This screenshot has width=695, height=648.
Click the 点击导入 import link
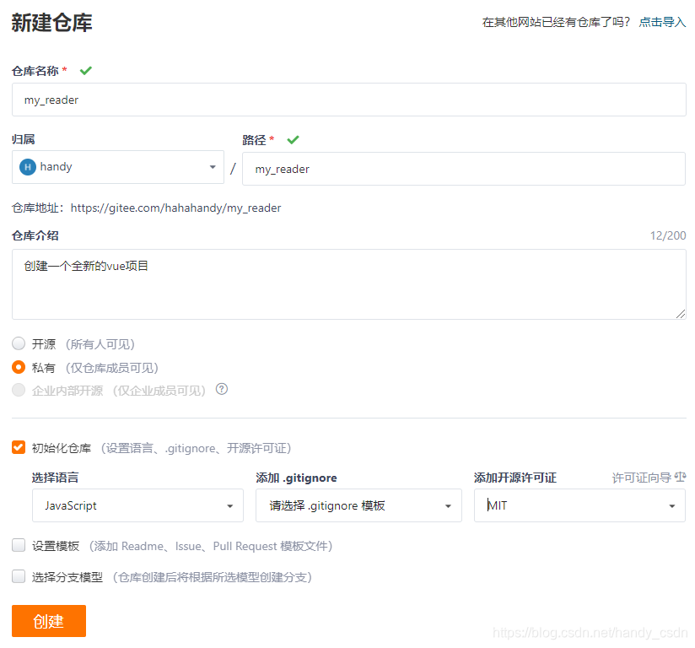pos(662,22)
